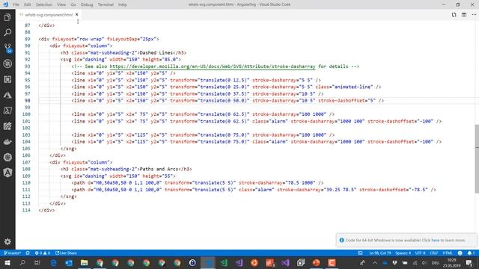This screenshot has height=269, width=479.
Task: Open the Source Control view
Action: pyautogui.click(x=7, y=48)
